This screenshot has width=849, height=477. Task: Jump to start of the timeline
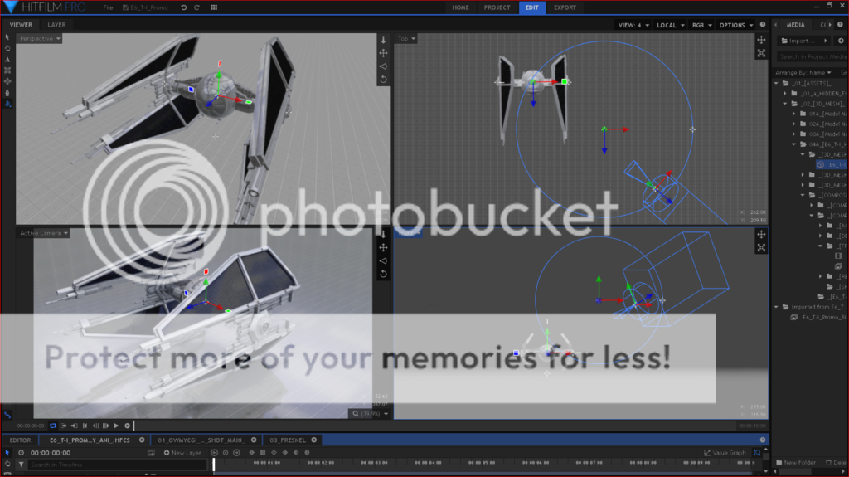(x=85, y=426)
